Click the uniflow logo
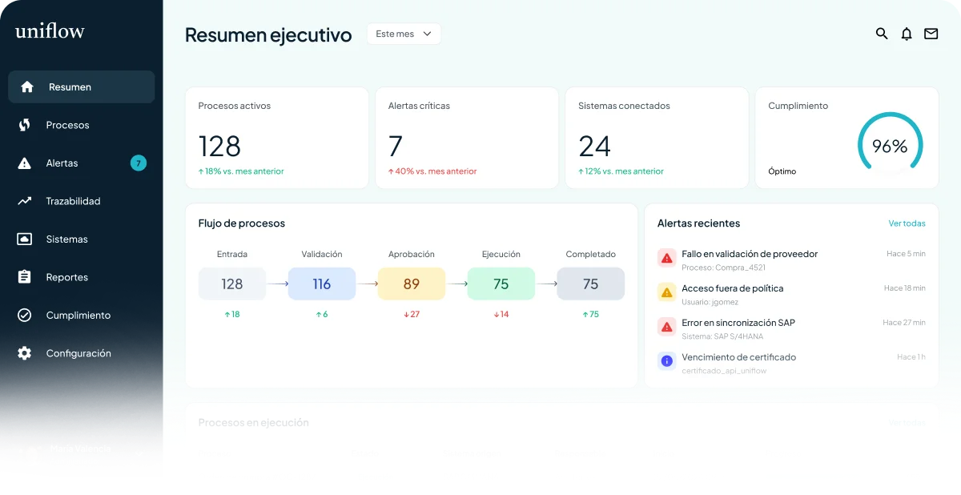Screen dimensions: 961x495 (x=50, y=31)
